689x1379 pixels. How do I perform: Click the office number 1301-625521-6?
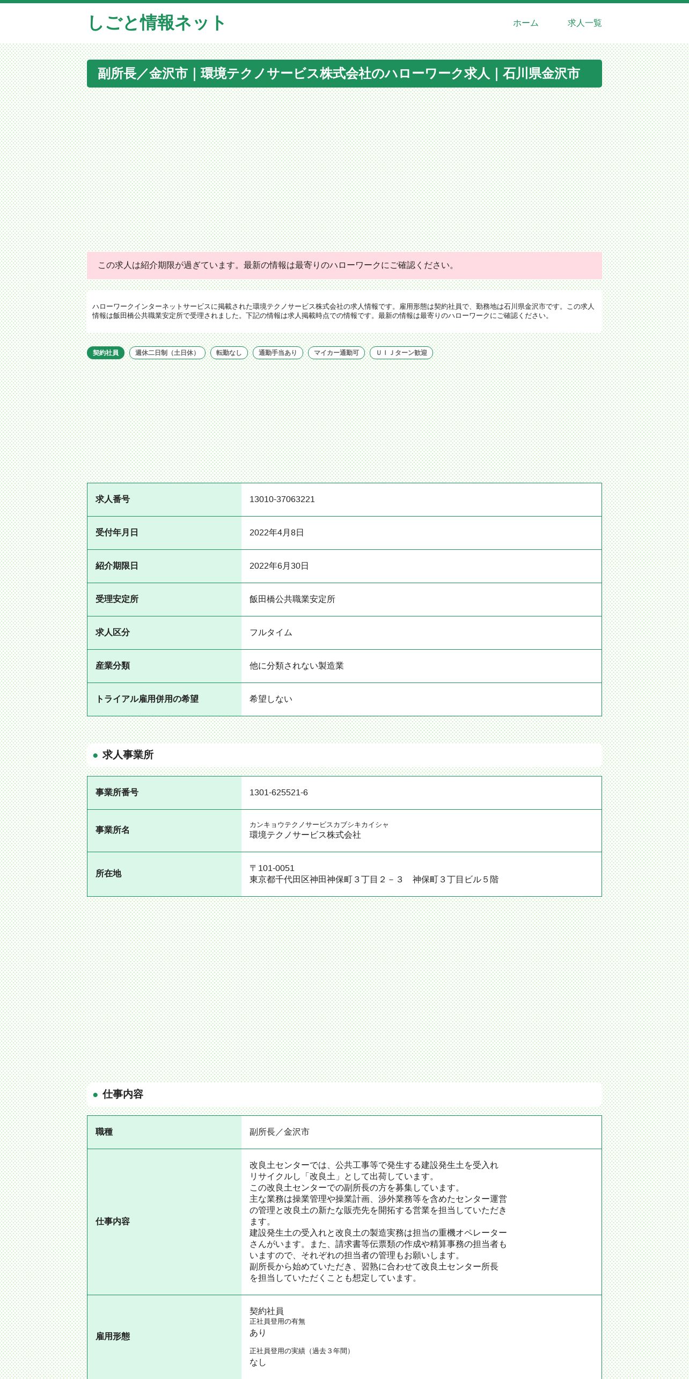[278, 793]
